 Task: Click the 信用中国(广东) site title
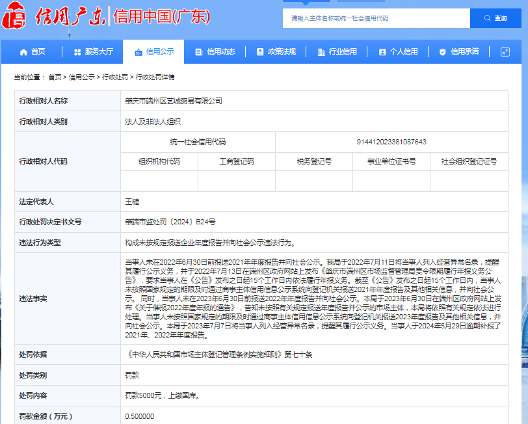(161, 16)
